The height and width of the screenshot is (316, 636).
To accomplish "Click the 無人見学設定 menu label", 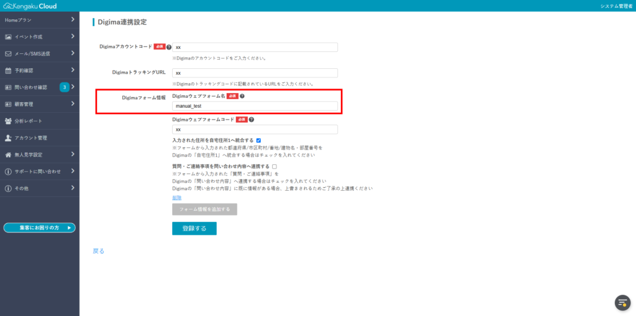I will [x=29, y=154].
